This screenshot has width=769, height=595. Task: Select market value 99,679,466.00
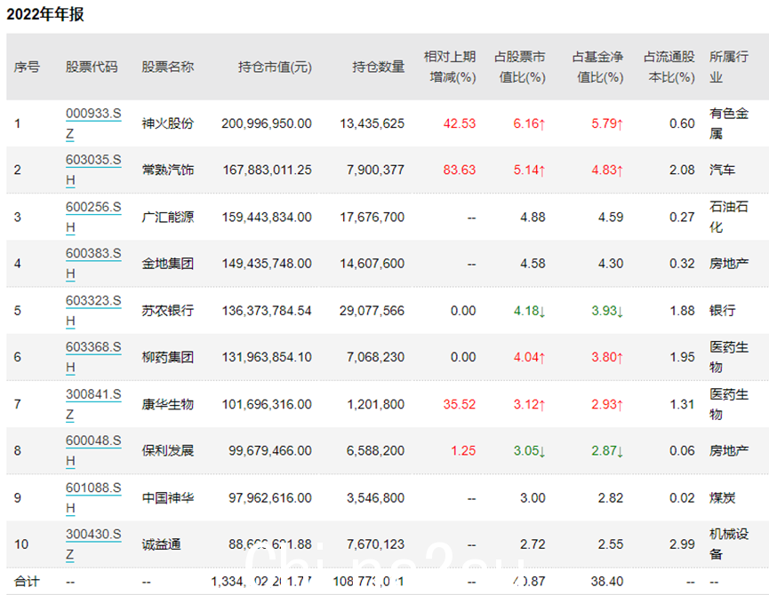click(269, 450)
